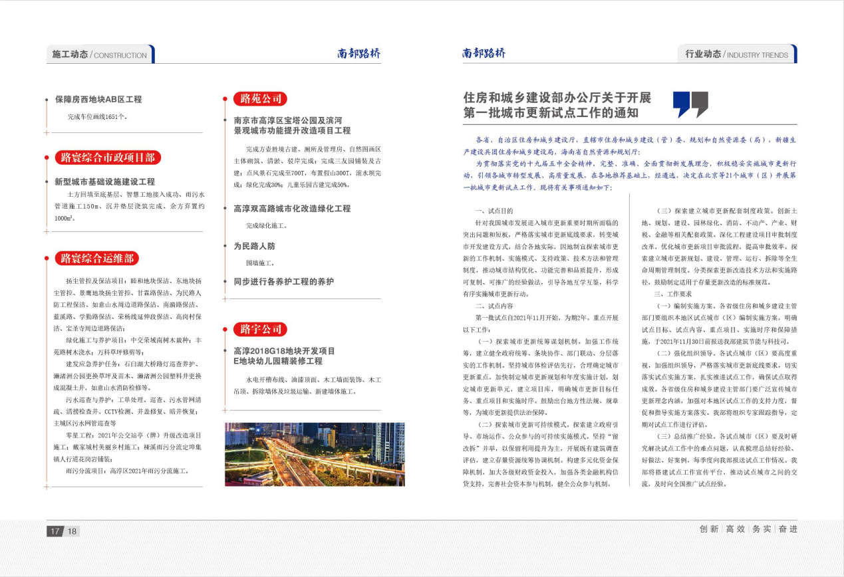844x577 pixels.
Task: Click the red 路苑公司 label
Action: tap(259, 99)
